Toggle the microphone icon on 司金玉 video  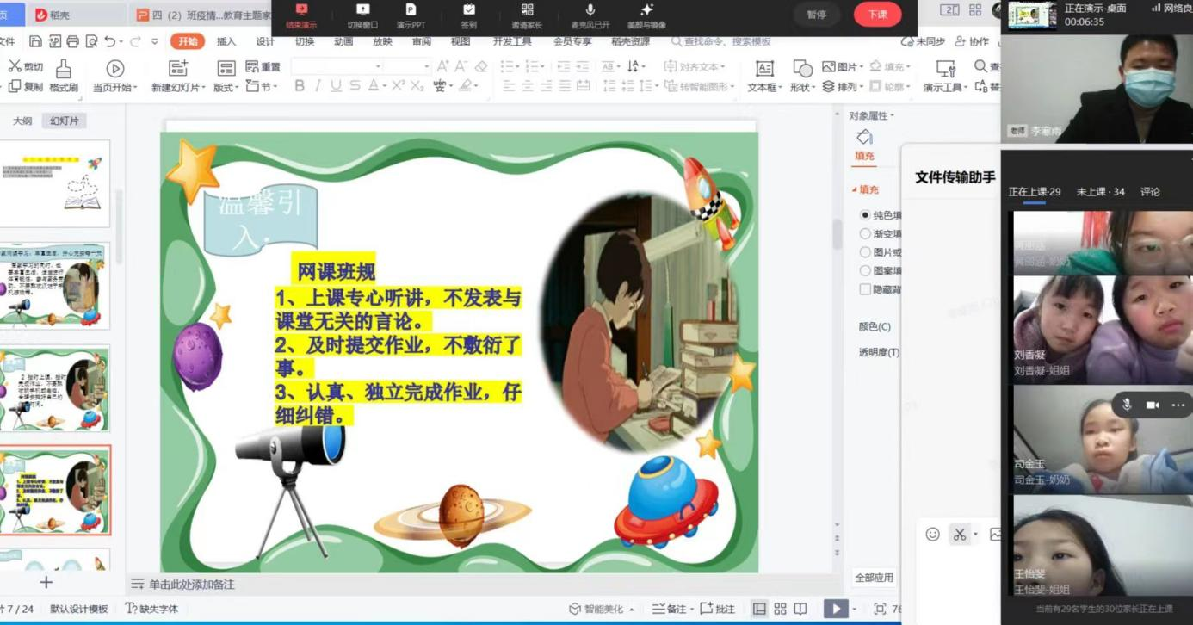coord(1127,405)
